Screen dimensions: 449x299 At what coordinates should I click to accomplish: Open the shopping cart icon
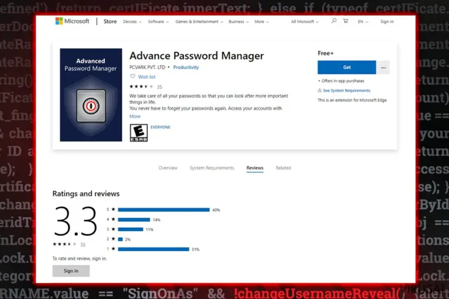coord(346,21)
